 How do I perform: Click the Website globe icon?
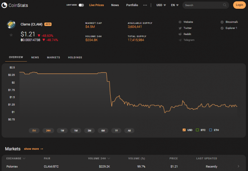click(x=180, y=22)
